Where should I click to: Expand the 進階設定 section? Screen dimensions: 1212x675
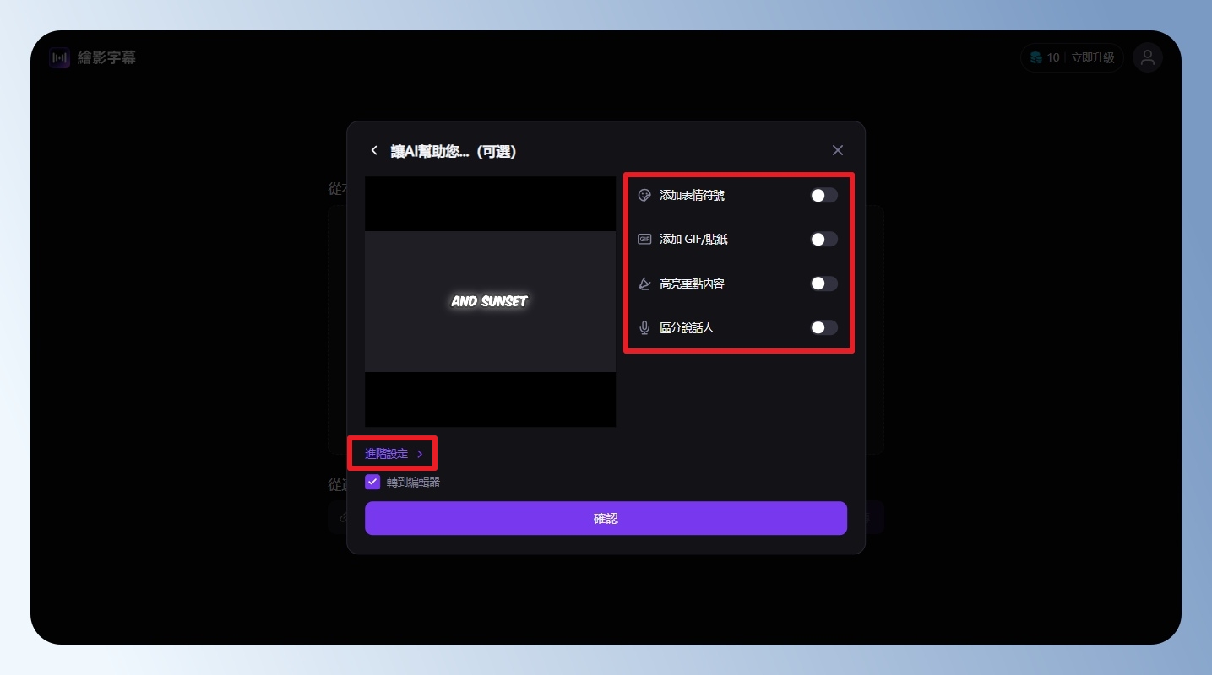387,454
